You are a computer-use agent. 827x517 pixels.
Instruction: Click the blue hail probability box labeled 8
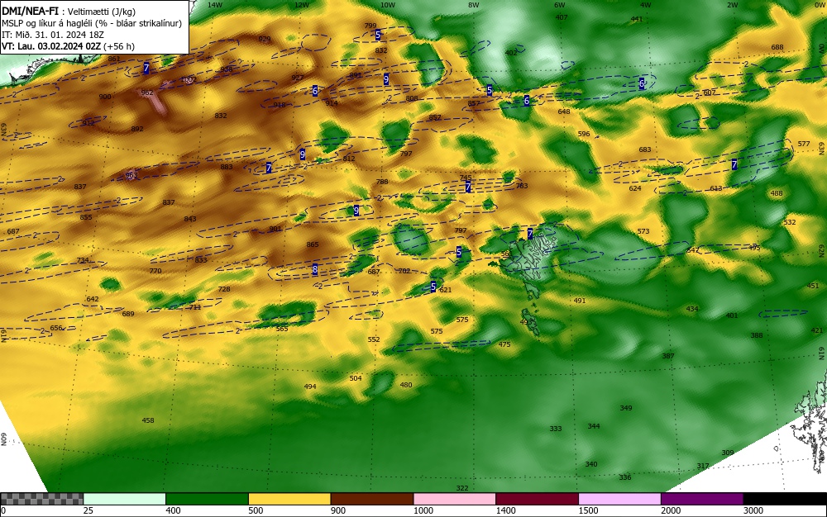[x=315, y=269]
